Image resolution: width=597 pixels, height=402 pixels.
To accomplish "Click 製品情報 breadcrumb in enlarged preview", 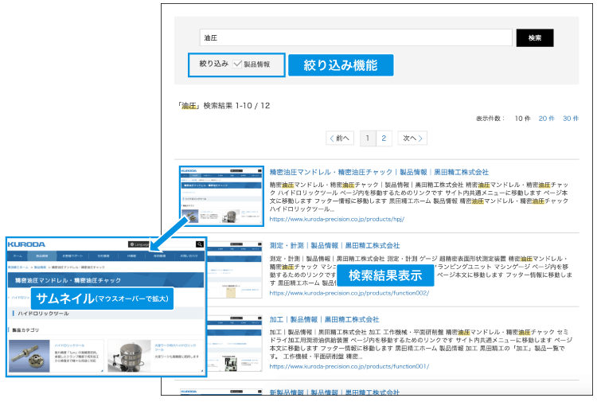I will pos(40,267).
